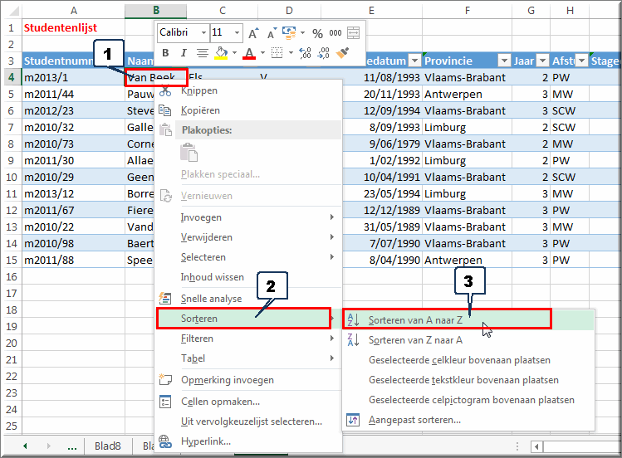Viewport: 622px width, 458px height.
Task: Choose Geselecteerde celpictogram bovenaan plaatsen
Action: click(468, 400)
